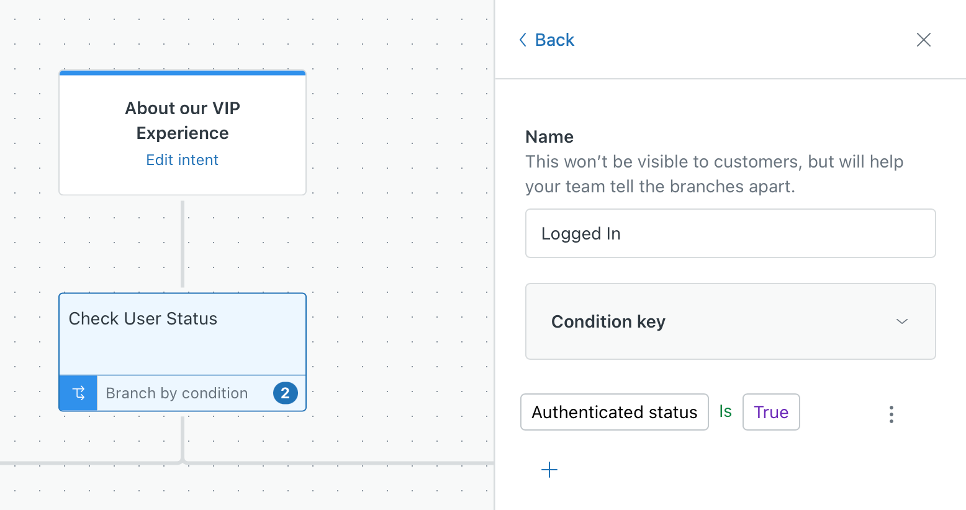Screen dimensions: 966x510
Task: Open the three-dot condition options menu
Action: tap(891, 414)
